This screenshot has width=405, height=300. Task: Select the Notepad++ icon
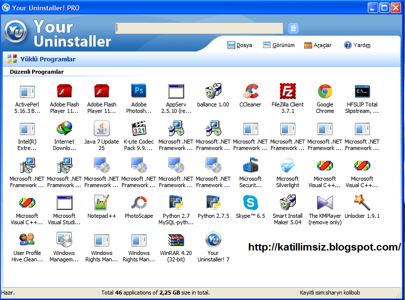(101, 202)
